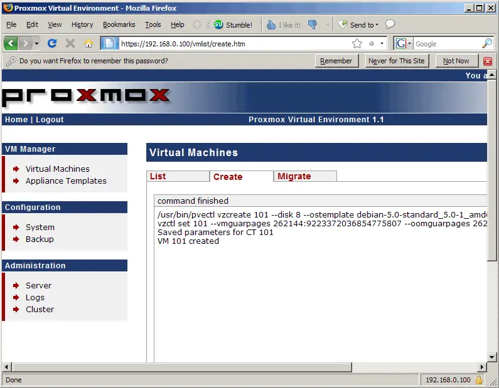Open Server administration
Viewport: 499px width, 388px height.
pyautogui.click(x=38, y=285)
